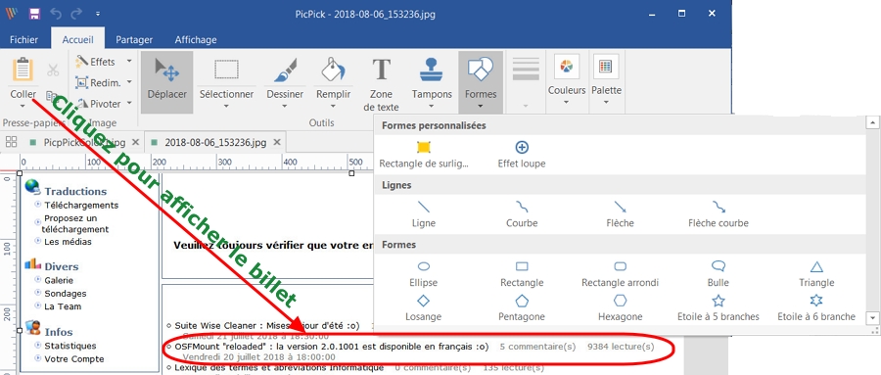The height and width of the screenshot is (375, 881).
Task: Choose the Effet loupe shape
Action: point(522,155)
